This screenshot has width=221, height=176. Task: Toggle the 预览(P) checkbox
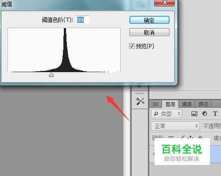point(132,46)
